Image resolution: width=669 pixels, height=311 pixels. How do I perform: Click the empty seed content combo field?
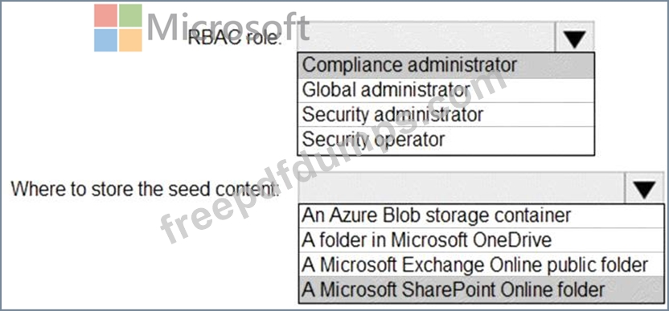tap(462, 188)
